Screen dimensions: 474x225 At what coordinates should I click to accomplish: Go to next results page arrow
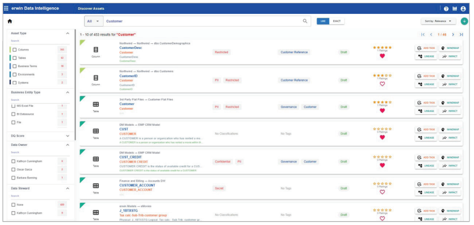[x=453, y=35]
